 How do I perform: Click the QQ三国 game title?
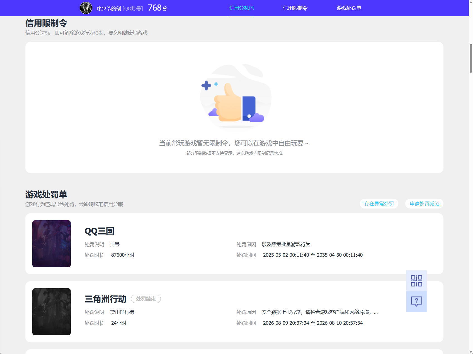click(x=99, y=231)
